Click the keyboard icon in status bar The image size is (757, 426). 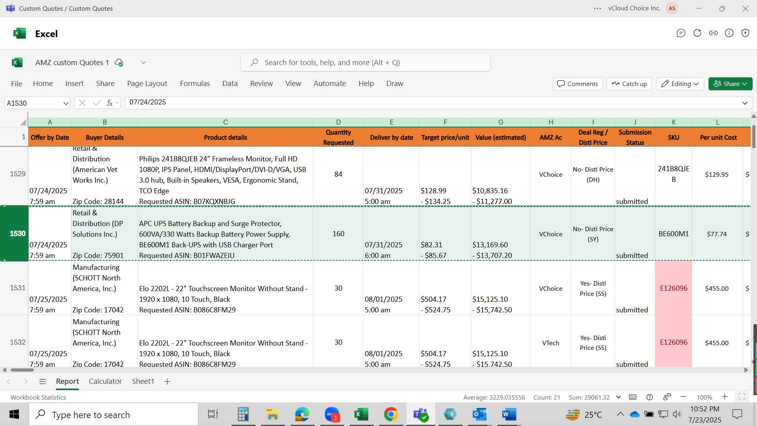(x=632, y=397)
